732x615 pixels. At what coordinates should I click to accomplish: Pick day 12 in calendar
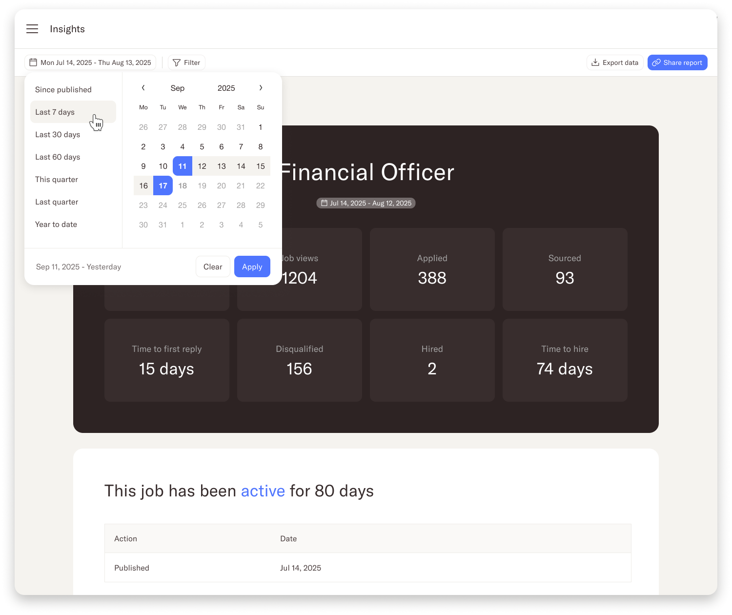click(202, 166)
